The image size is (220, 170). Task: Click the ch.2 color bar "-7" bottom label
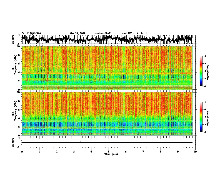point(205,132)
